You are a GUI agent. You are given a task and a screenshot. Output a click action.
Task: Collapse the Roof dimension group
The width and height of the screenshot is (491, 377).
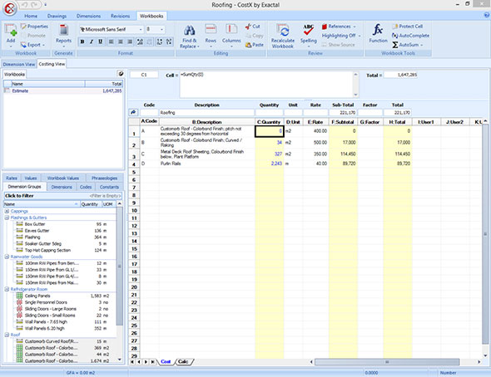[7, 335]
